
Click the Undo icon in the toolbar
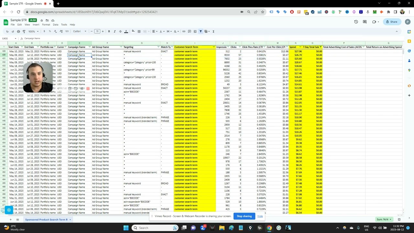click(x=7, y=31)
